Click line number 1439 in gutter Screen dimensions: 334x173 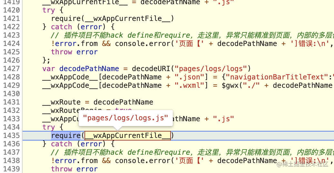(x=11, y=169)
